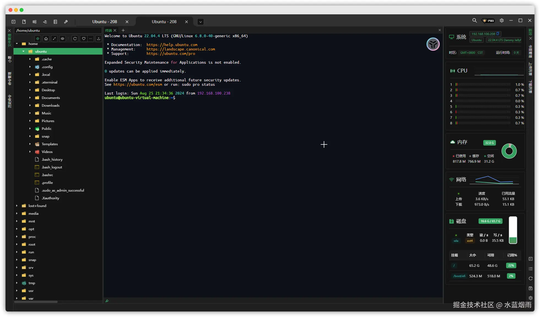Expand the Documents folder
Viewport: 540px width, 317px height.
pyautogui.click(x=30, y=98)
